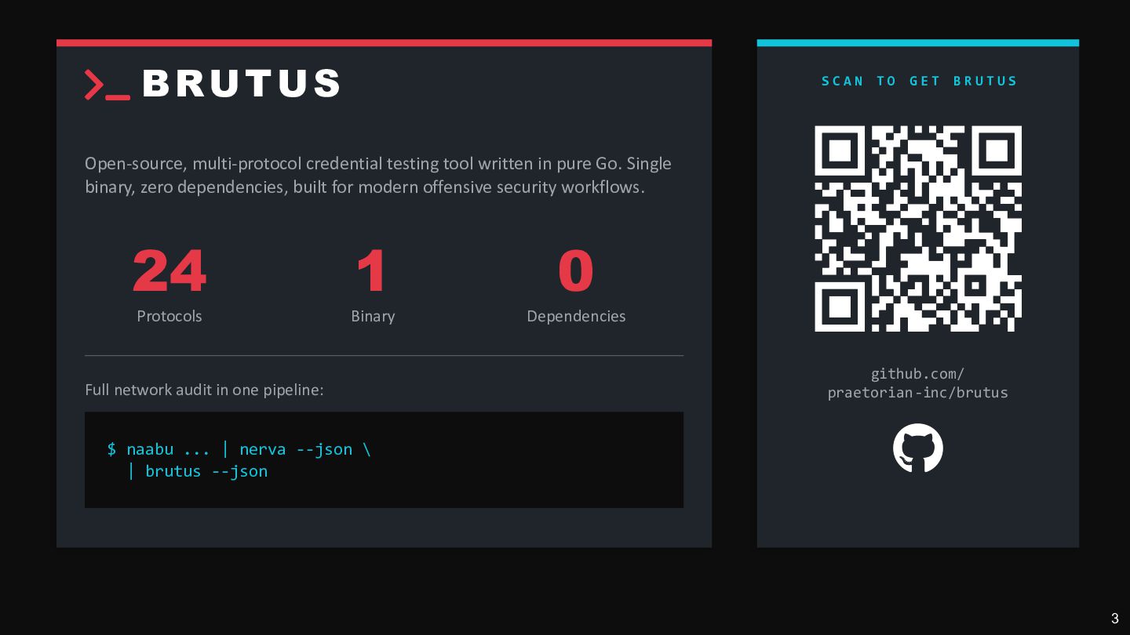Click the 'Open-source, multi-protocol credential testing' description

tap(378, 175)
